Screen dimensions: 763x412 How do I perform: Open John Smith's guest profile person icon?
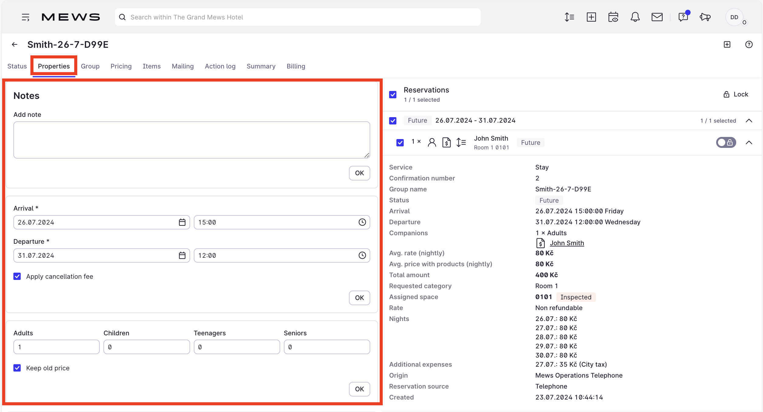pyautogui.click(x=432, y=142)
